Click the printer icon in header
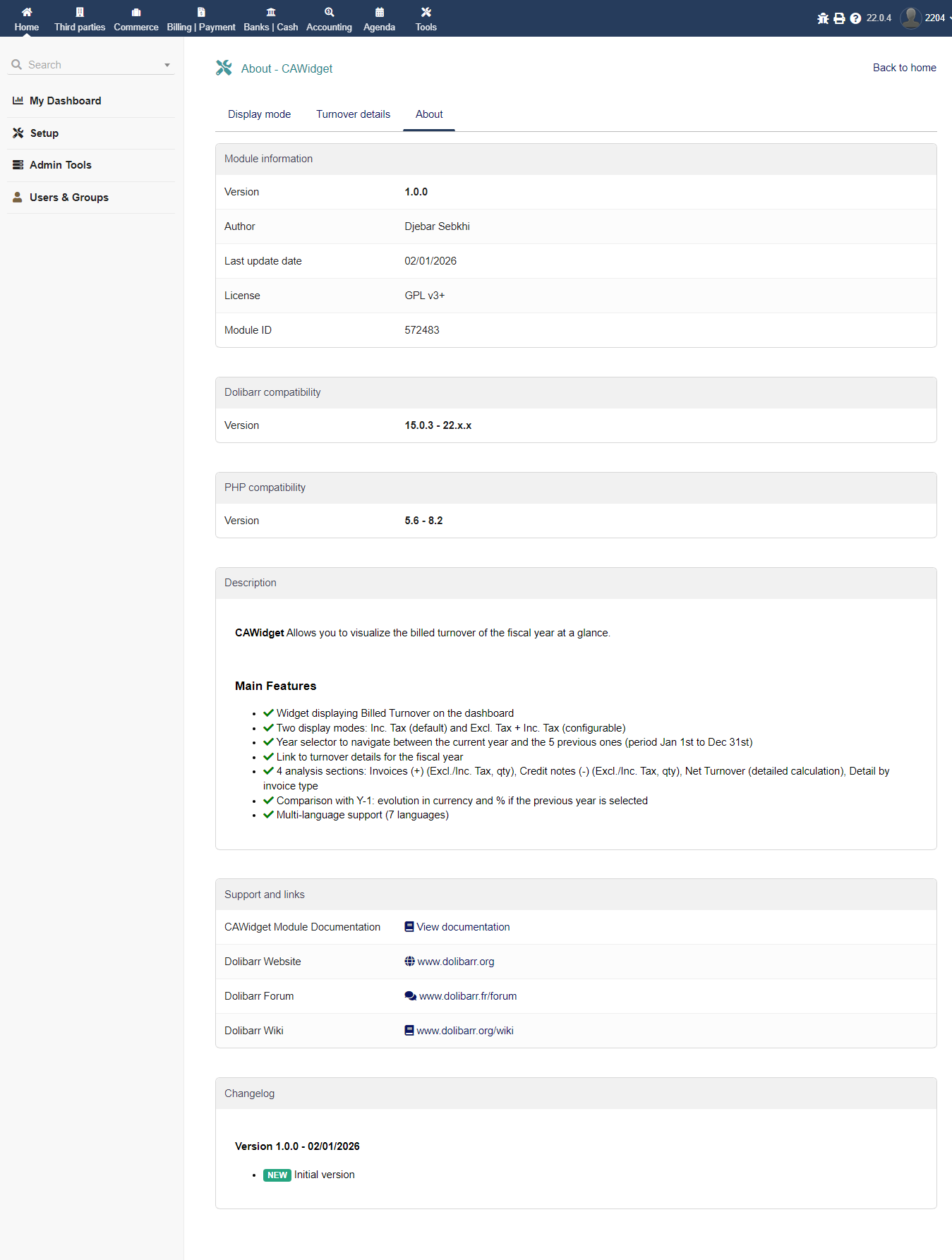 click(x=839, y=18)
